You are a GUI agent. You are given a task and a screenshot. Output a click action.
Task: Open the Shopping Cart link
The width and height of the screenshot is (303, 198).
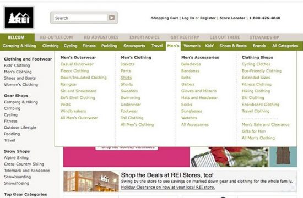tap(165, 18)
